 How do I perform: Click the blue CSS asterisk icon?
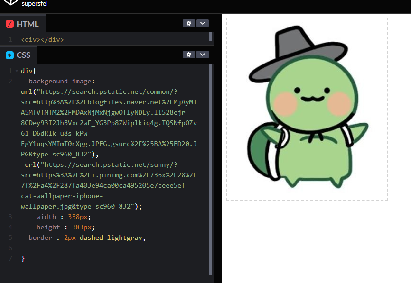pos(9,55)
